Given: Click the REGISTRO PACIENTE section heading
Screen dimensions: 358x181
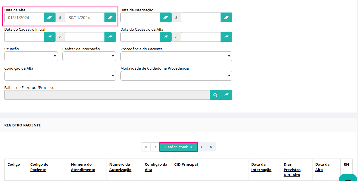Looking at the screenshot, I should [x=22, y=125].
